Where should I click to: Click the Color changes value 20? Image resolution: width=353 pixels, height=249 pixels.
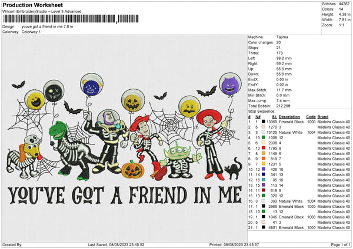point(278,42)
